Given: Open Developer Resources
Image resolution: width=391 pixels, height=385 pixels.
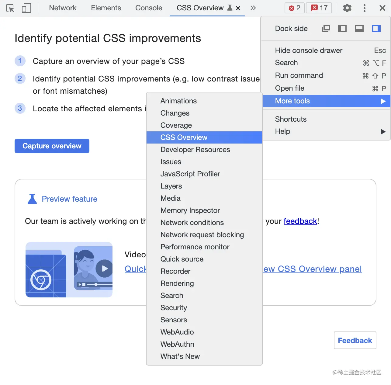Looking at the screenshot, I should click(204, 150).
